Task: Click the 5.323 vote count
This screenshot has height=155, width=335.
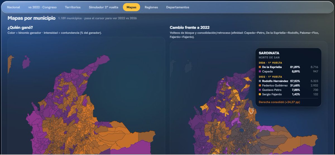Action: point(314,81)
